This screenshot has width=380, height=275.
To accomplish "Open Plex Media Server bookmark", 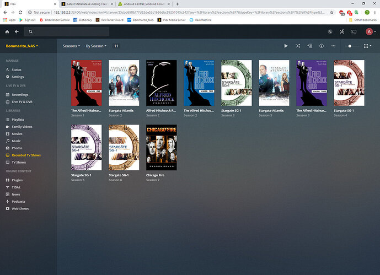I will pyautogui.click(x=172, y=20).
